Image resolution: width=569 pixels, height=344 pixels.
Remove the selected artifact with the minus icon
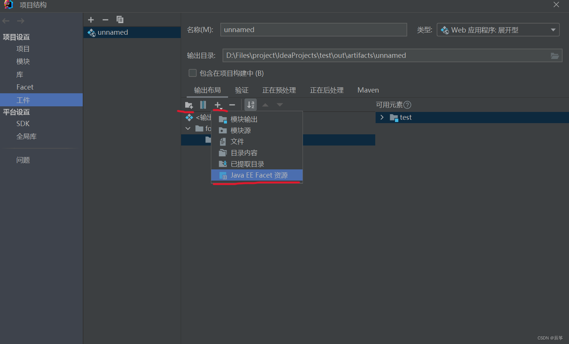pyautogui.click(x=105, y=20)
